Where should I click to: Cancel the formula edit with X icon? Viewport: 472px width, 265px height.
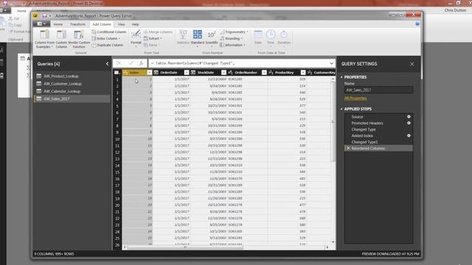click(119, 63)
